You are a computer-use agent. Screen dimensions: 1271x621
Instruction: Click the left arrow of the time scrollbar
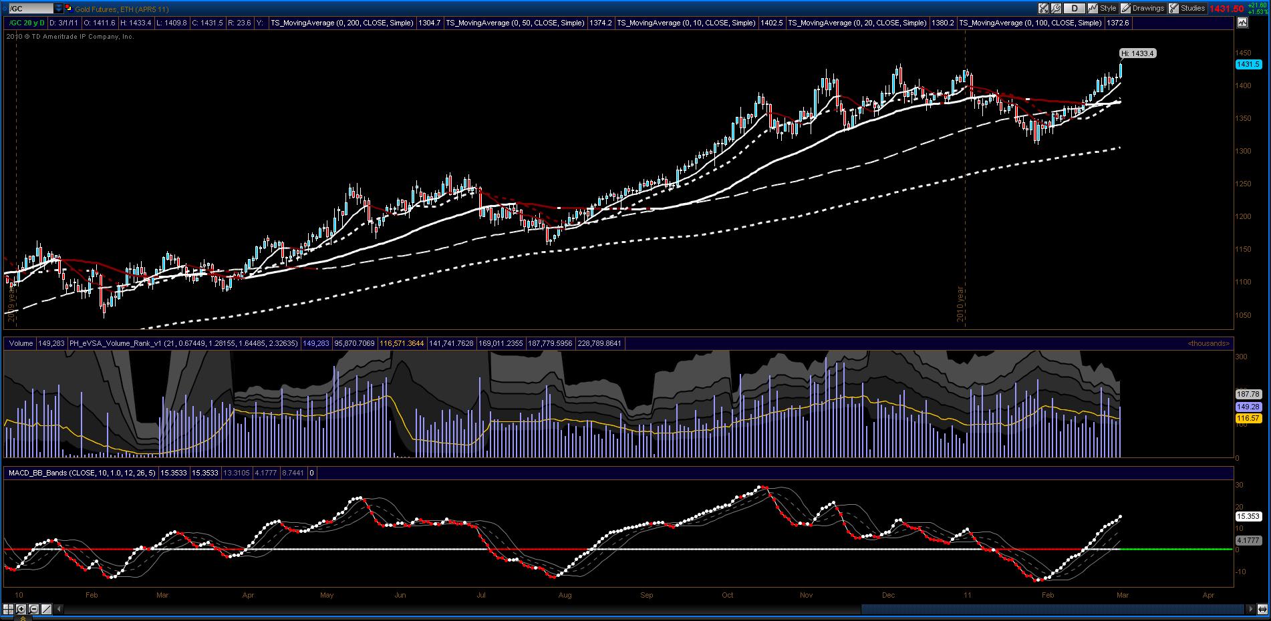tap(60, 609)
